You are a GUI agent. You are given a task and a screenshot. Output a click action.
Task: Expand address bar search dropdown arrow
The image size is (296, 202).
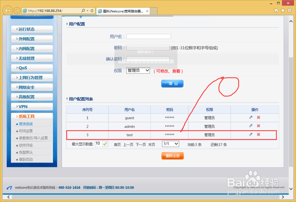pos(87,11)
